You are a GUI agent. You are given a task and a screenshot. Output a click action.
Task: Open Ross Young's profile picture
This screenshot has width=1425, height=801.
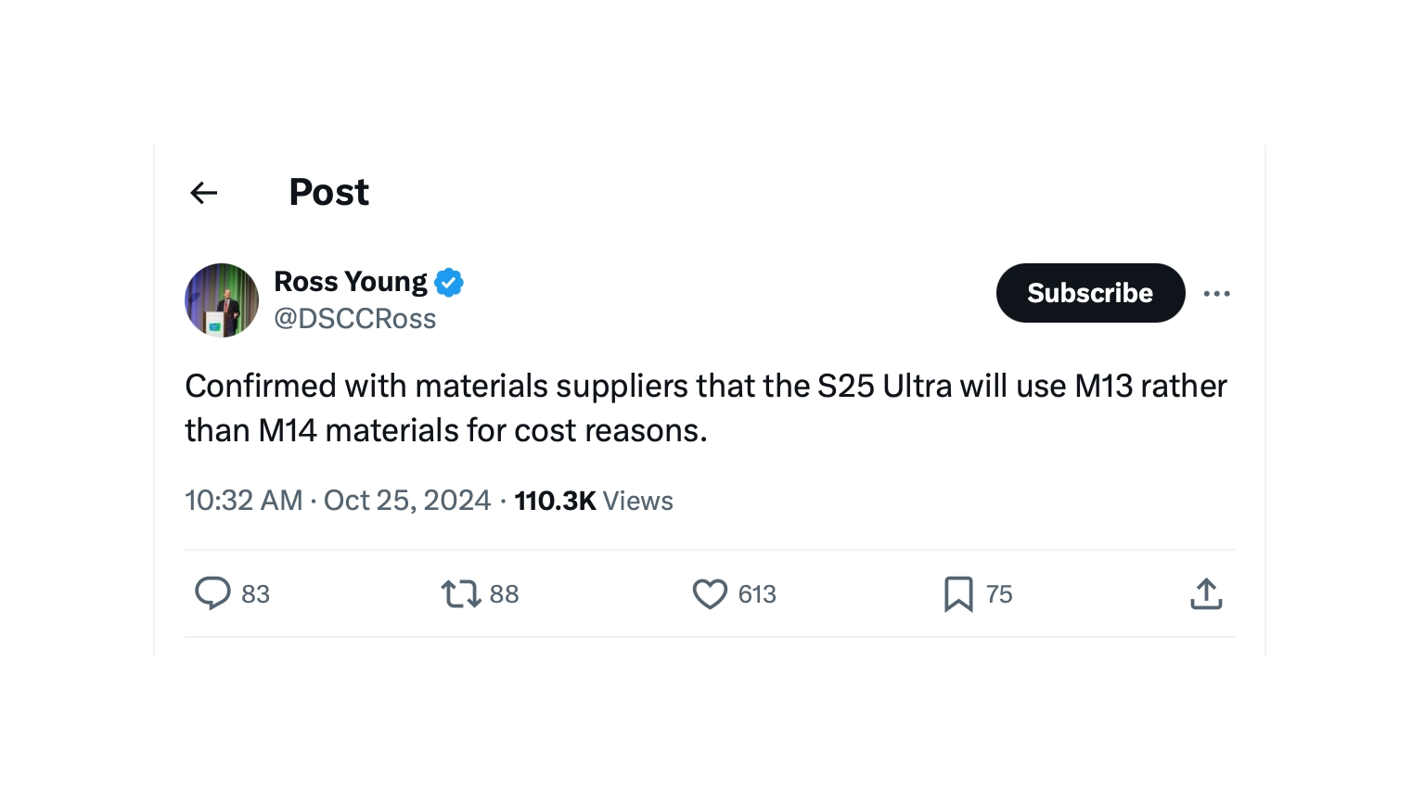[222, 300]
